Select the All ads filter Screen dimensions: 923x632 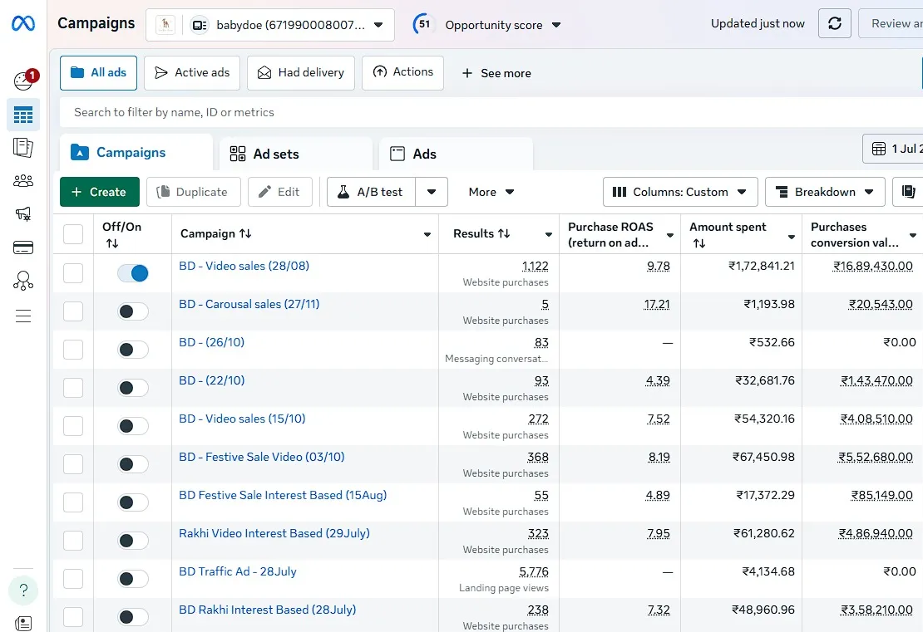[98, 73]
